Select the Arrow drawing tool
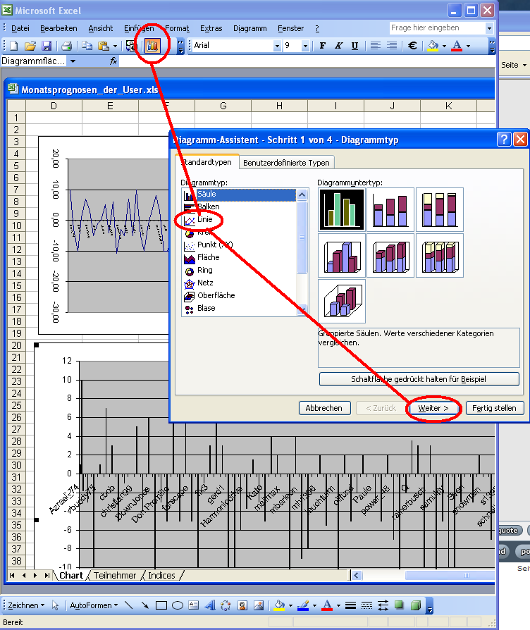This screenshot has height=630, width=530. (144, 605)
